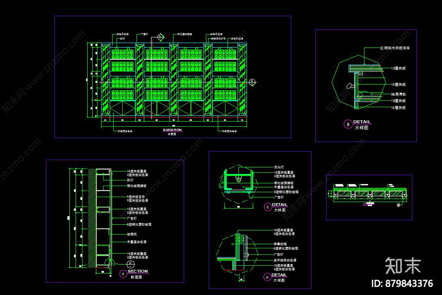The width and height of the screenshot is (442, 295).
Task: Select the upper 15厘夹板 label in detail B
Action: (398, 84)
